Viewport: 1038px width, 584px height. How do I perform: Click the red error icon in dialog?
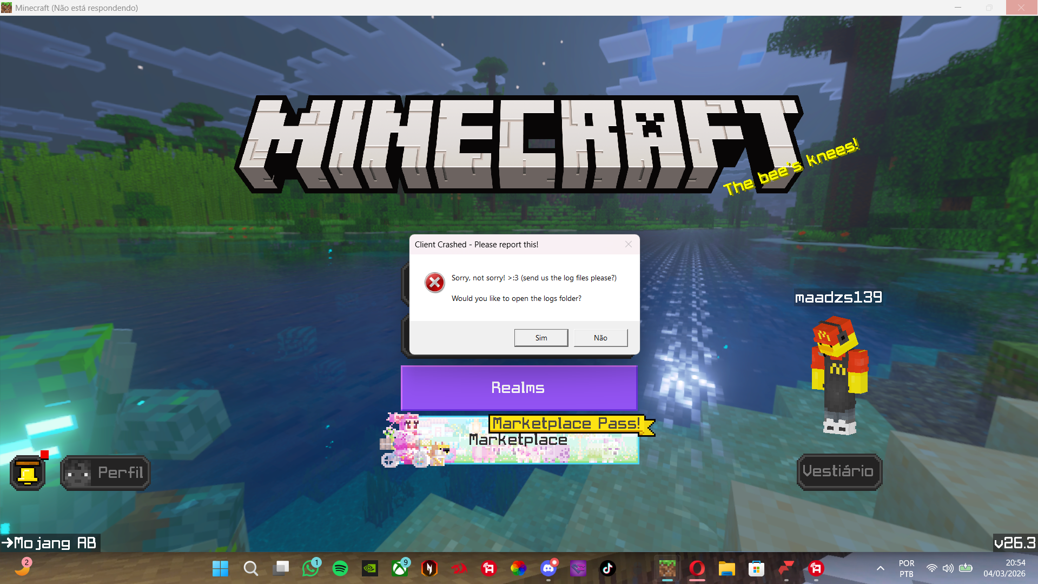(x=434, y=282)
